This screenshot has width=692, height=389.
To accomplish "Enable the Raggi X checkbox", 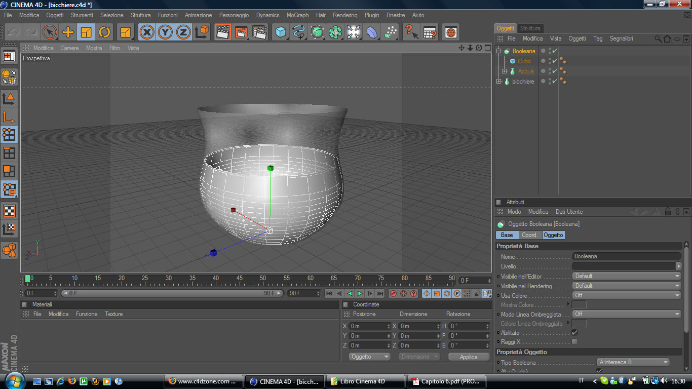I will click(574, 342).
